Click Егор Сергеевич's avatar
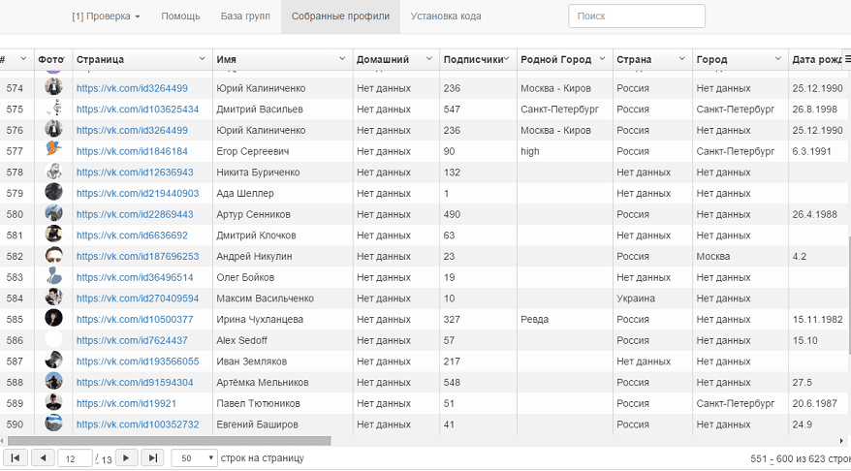Image resolution: width=851 pixels, height=471 pixels. tap(53, 151)
